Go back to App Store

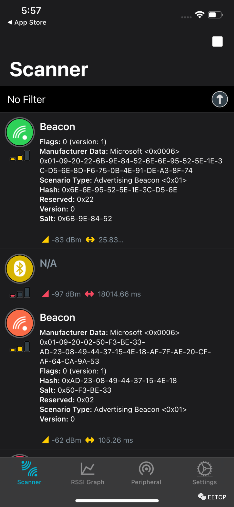[x=27, y=22]
